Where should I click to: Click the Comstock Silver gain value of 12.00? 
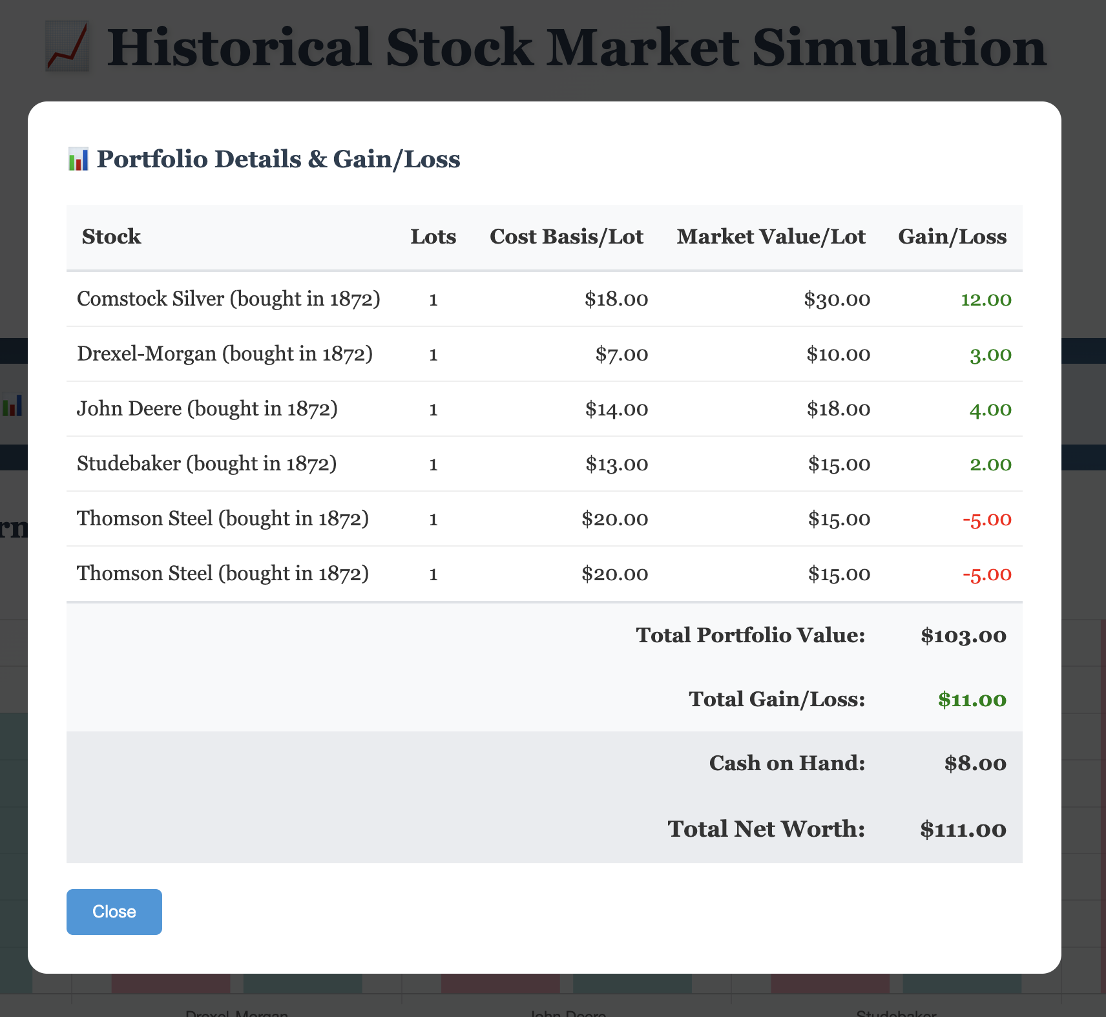(x=986, y=299)
